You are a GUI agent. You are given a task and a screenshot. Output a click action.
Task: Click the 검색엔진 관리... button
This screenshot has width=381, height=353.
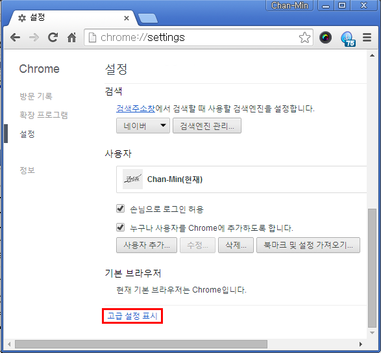(207, 126)
